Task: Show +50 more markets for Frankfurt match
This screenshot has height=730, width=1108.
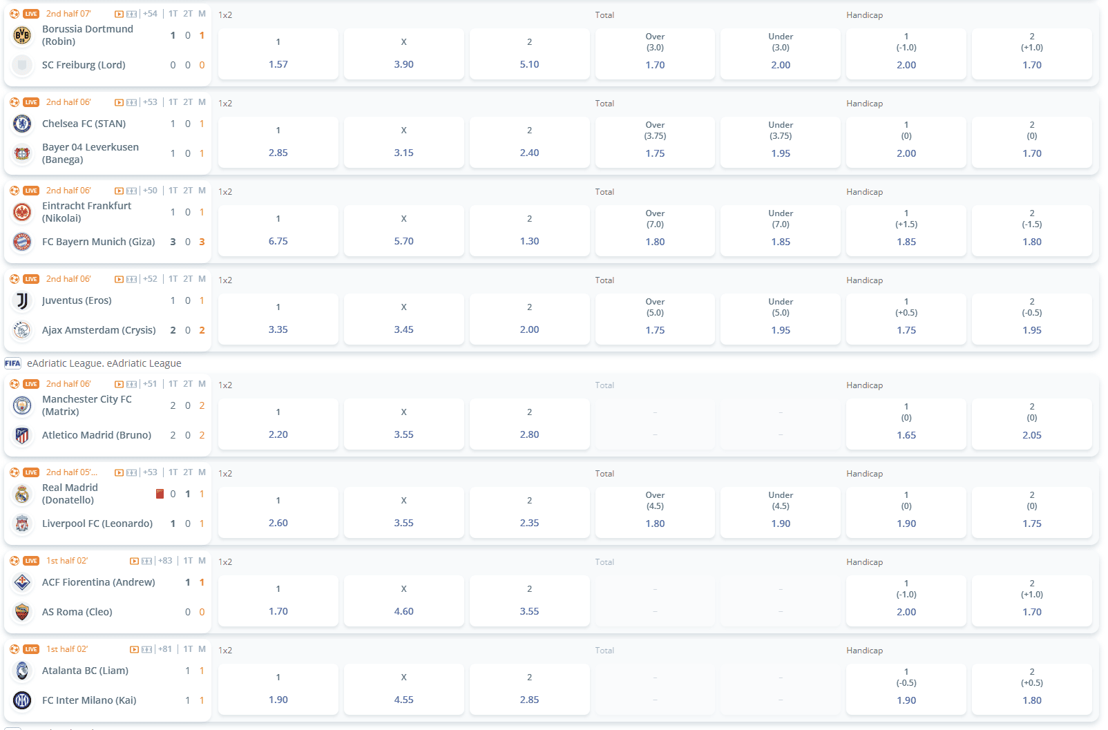Action: click(x=150, y=191)
